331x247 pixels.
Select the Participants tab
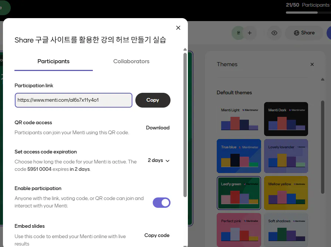click(53, 61)
